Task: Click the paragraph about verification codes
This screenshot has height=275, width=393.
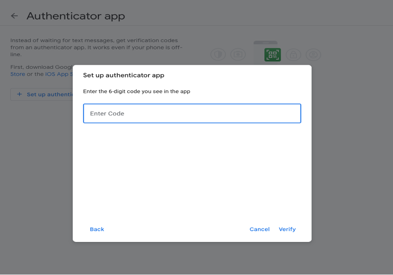Action: click(96, 47)
